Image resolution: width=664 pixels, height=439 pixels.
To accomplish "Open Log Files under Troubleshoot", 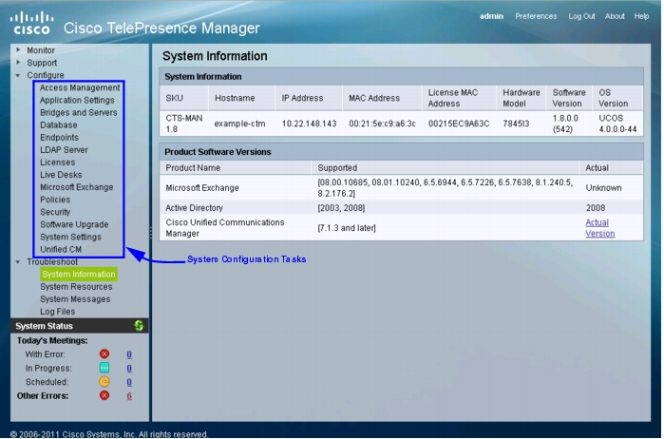I will click(57, 312).
